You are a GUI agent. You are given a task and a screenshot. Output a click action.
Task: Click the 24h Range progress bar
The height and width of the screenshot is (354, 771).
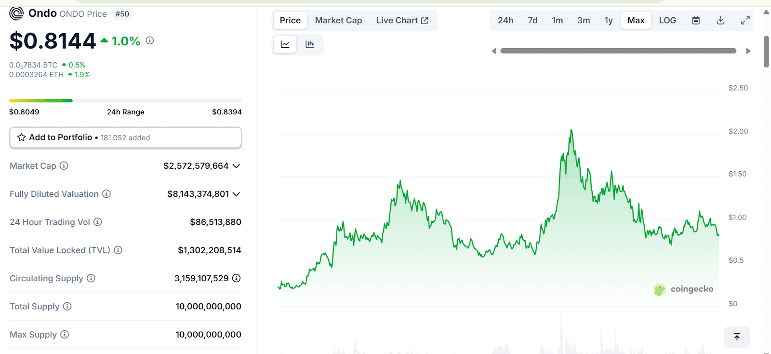[125, 100]
